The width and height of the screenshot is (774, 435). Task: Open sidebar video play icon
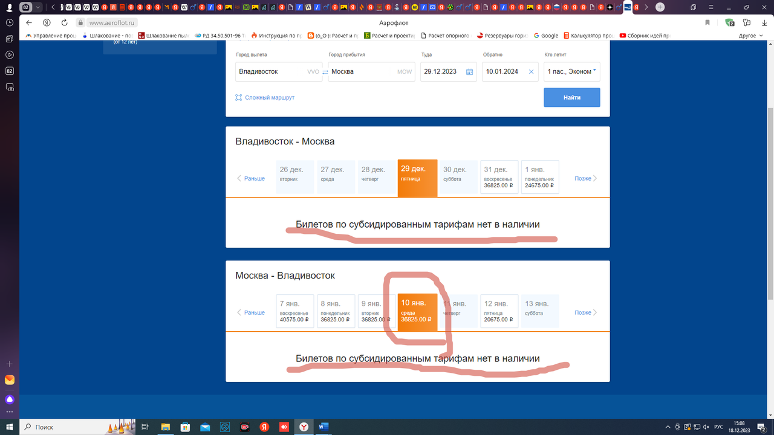click(10, 55)
